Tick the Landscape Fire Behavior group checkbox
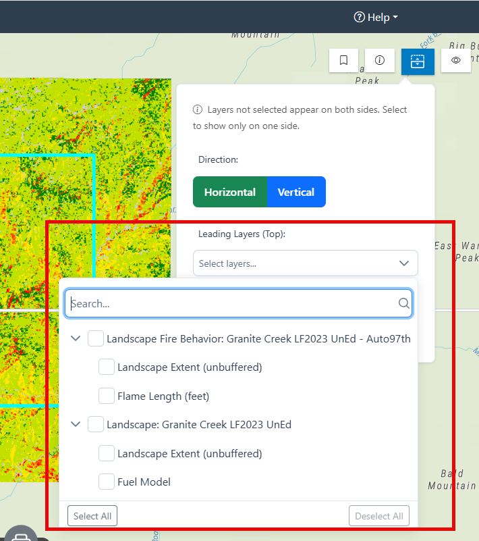Viewport: 479px width, 541px height. [x=96, y=338]
